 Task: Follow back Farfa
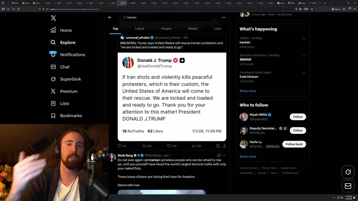tap(294, 144)
